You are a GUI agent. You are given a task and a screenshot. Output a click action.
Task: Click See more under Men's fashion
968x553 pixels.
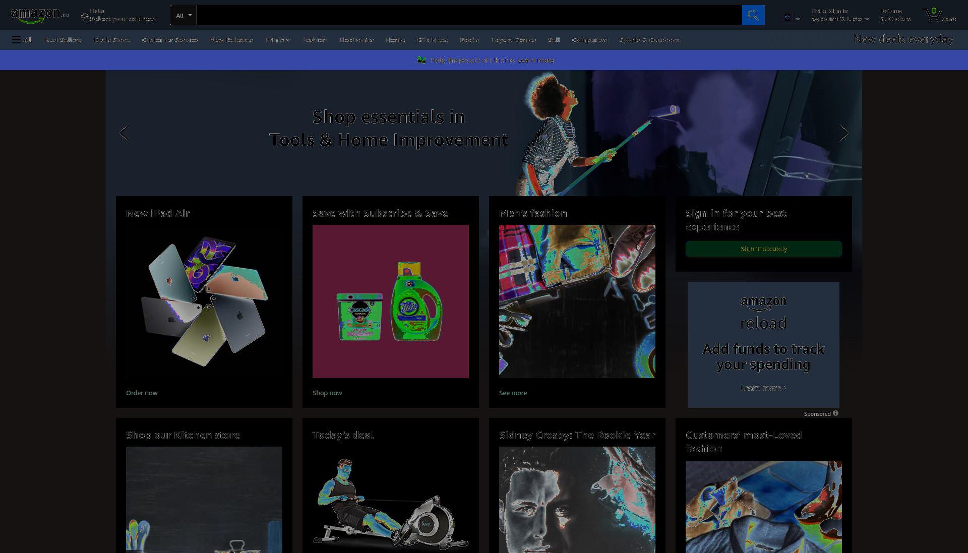coord(513,393)
